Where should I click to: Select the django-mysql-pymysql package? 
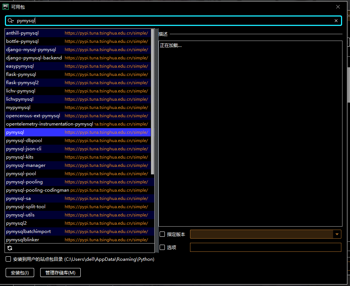78,50
